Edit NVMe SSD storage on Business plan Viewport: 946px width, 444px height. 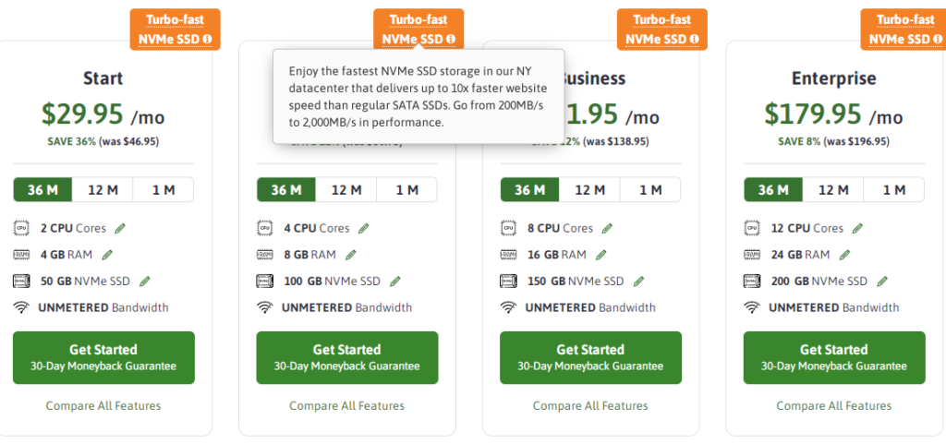pyautogui.click(x=638, y=281)
